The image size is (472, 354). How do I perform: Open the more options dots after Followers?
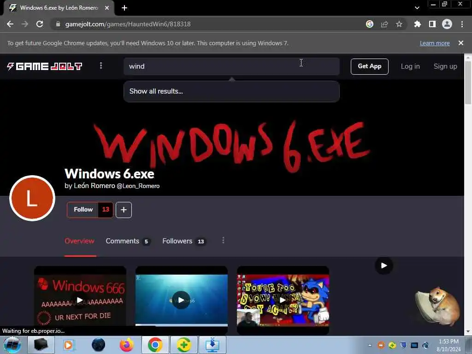223,241
